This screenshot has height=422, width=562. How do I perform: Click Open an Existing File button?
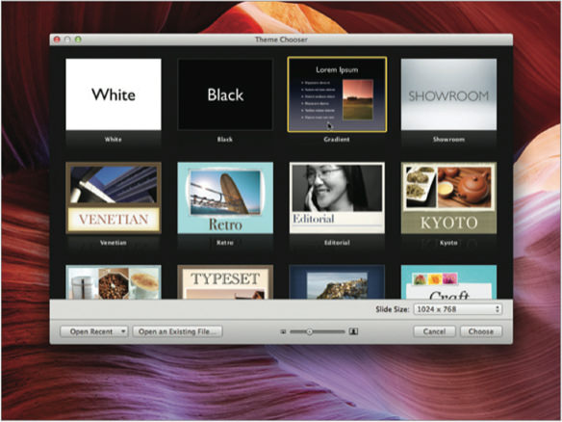(x=177, y=331)
